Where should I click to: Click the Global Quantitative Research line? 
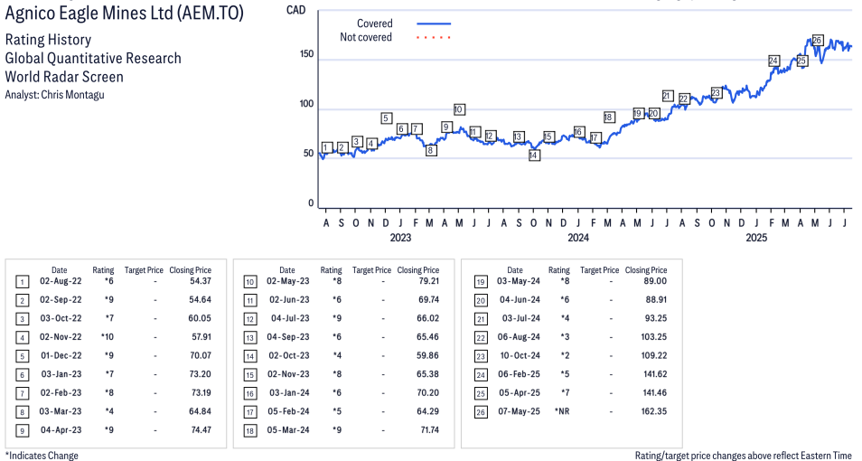[93, 59]
